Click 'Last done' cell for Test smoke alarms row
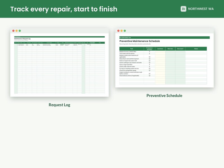 [160, 54]
